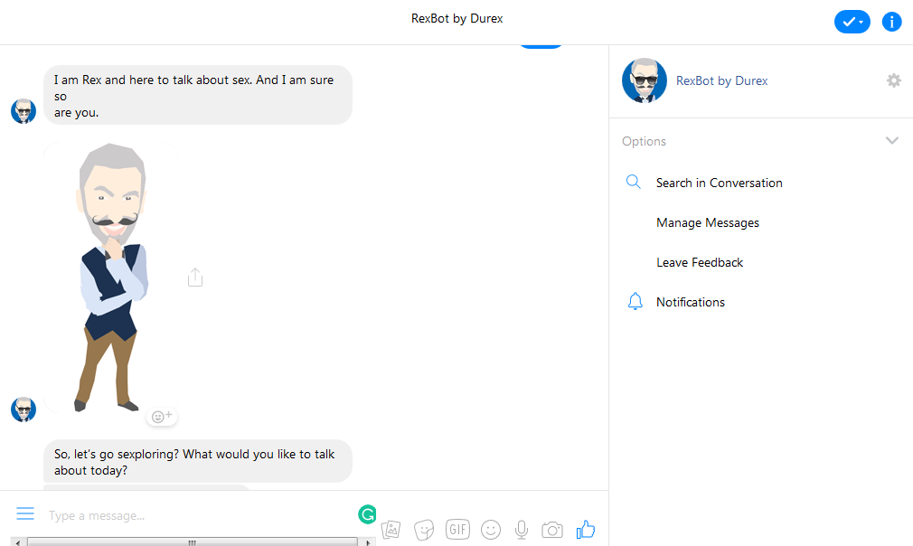
Task: Click the 'I am Rex and here' message bubble
Action: [x=198, y=95]
